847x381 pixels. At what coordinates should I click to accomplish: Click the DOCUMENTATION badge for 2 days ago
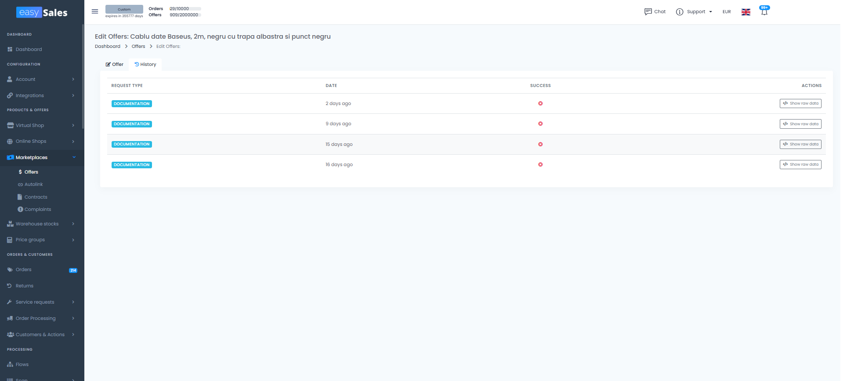pyautogui.click(x=132, y=104)
